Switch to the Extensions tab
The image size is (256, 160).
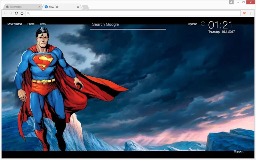pyautogui.click(x=22, y=7)
